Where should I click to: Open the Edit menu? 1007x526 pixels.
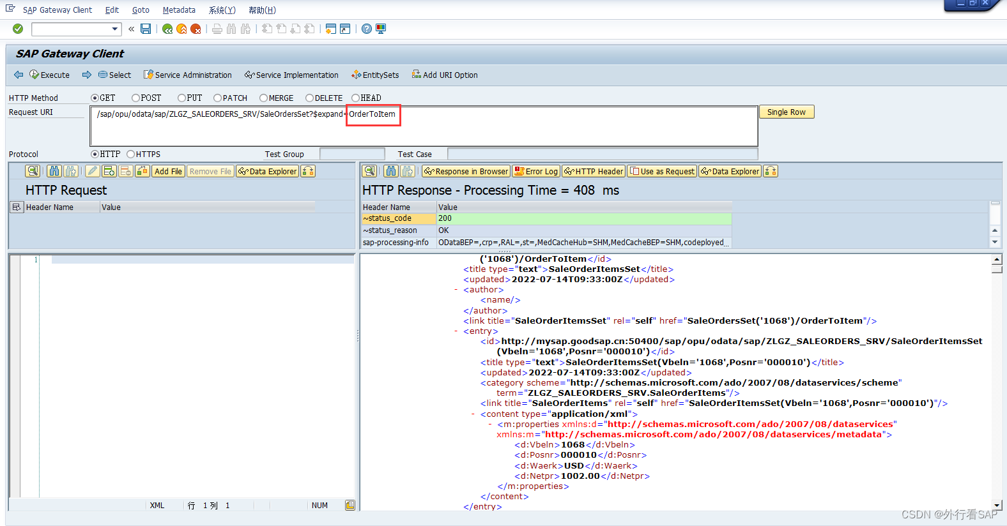coord(112,10)
